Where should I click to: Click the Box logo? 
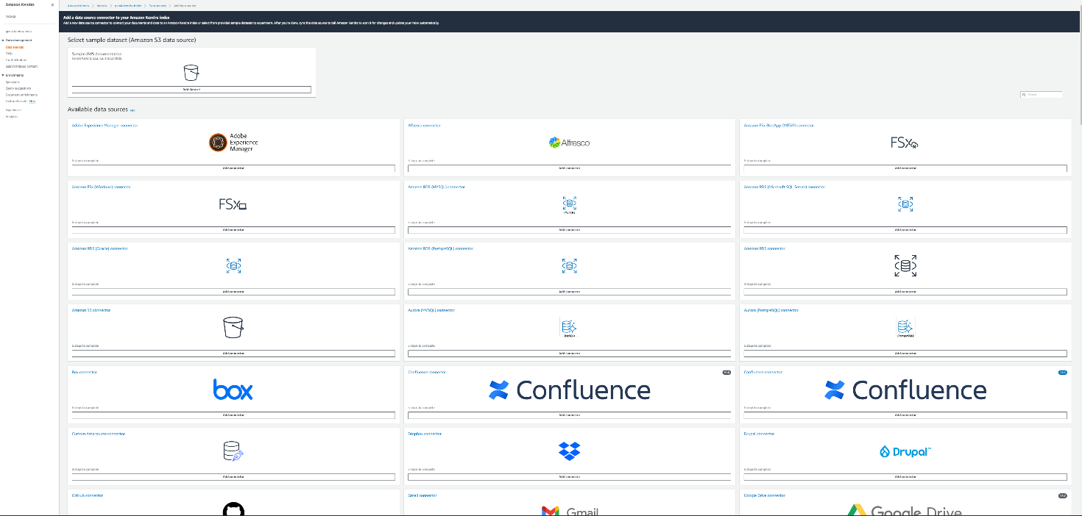coord(233,390)
